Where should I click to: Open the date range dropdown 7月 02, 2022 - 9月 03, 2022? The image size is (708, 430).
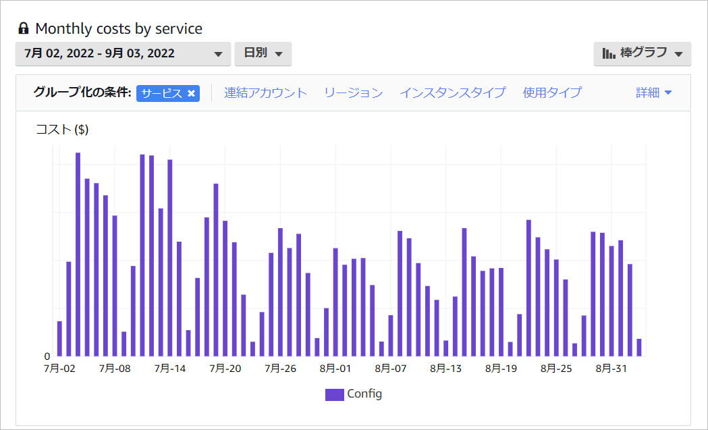(124, 54)
